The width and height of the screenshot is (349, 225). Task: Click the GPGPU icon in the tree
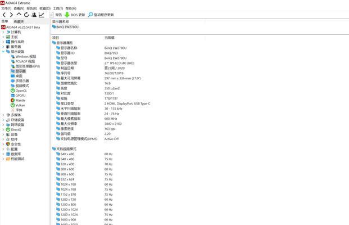(13, 96)
